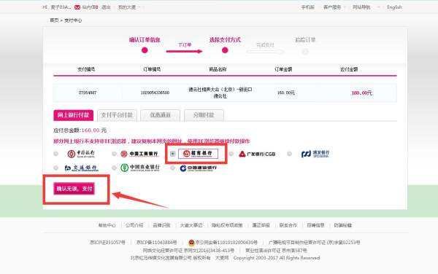438x274 pixels.
Task: Open the 手机版 mobile version link
Action: [x=307, y=7]
